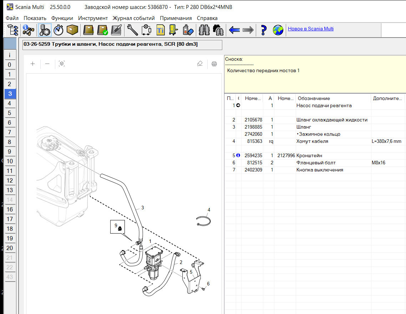The height and width of the screenshot is (314, 406).
Task: Go forward with the gray right arrow
Action: (248, 30)
